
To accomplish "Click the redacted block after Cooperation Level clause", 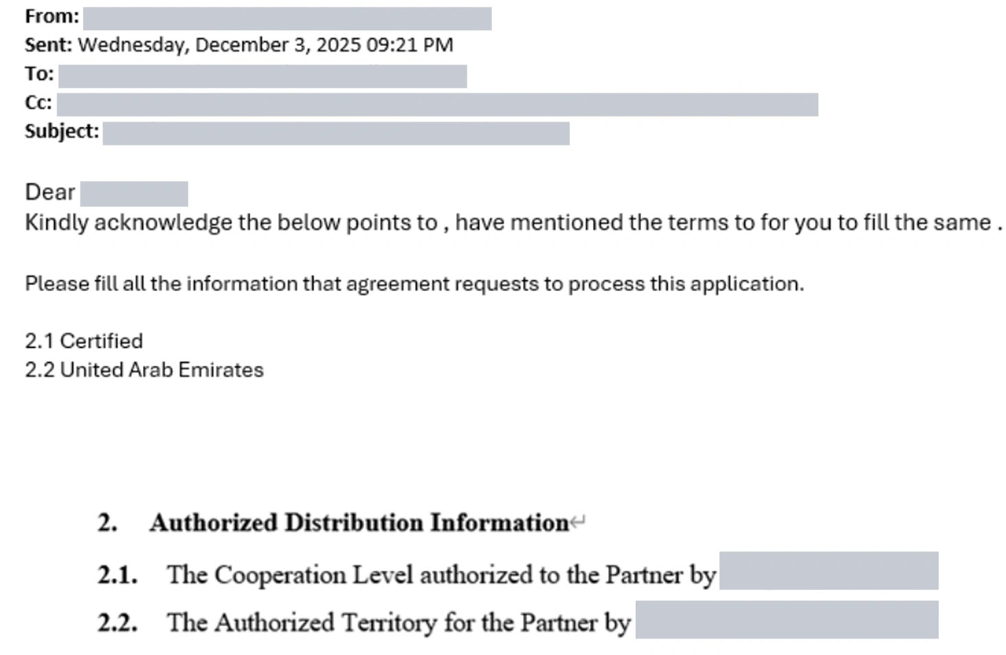I will (828, 571).
